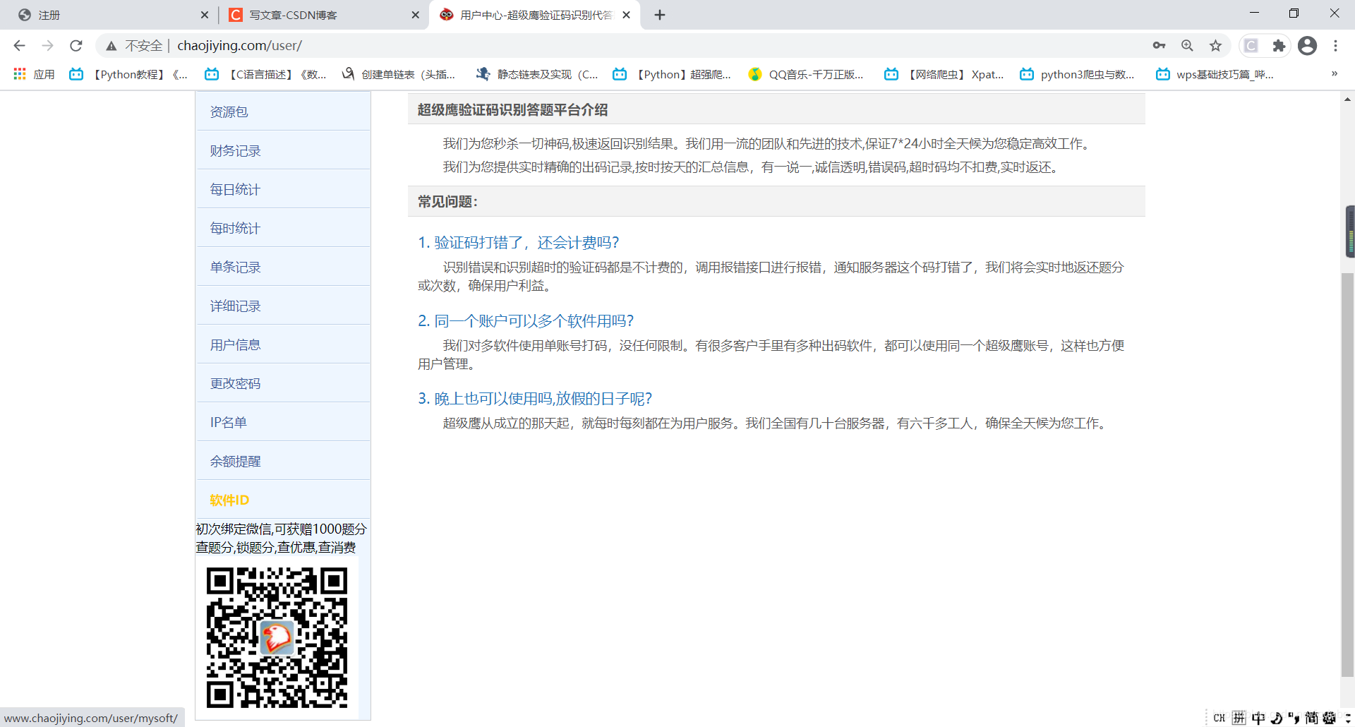Toggle Chinese/English input with the 中 indicator
This screenshot has width=1355, height=727.
[1258, 717]
